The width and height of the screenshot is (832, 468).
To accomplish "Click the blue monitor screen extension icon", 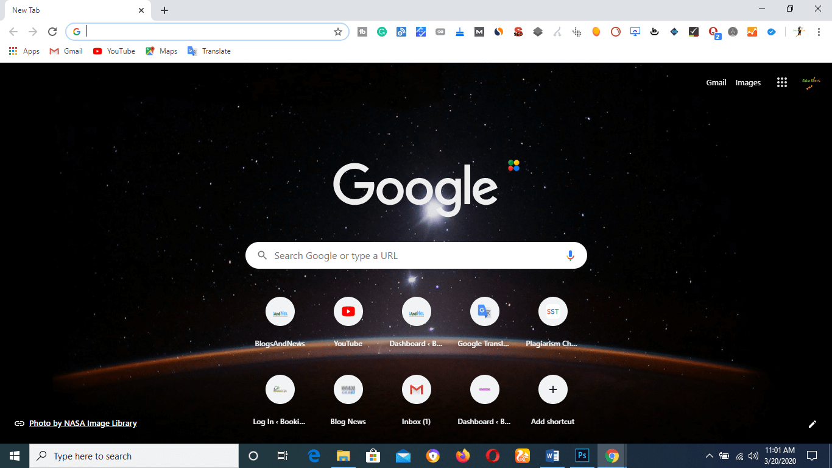I will coord(635,32).
